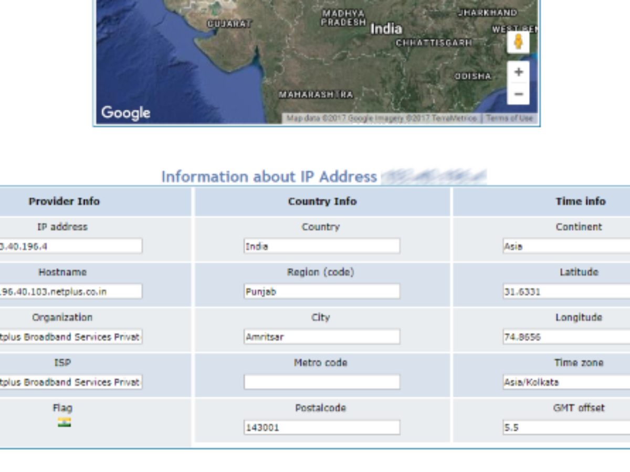Viewport: 630px width, 472px height.
Task: Click the 'India' label on the map
Action: coord(386,29)
